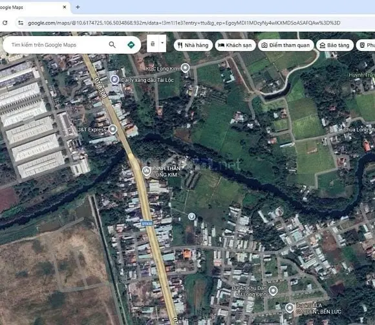Click the DT830 road shield marker
This screenshot has width=375, height=325.
pos(147,224)
